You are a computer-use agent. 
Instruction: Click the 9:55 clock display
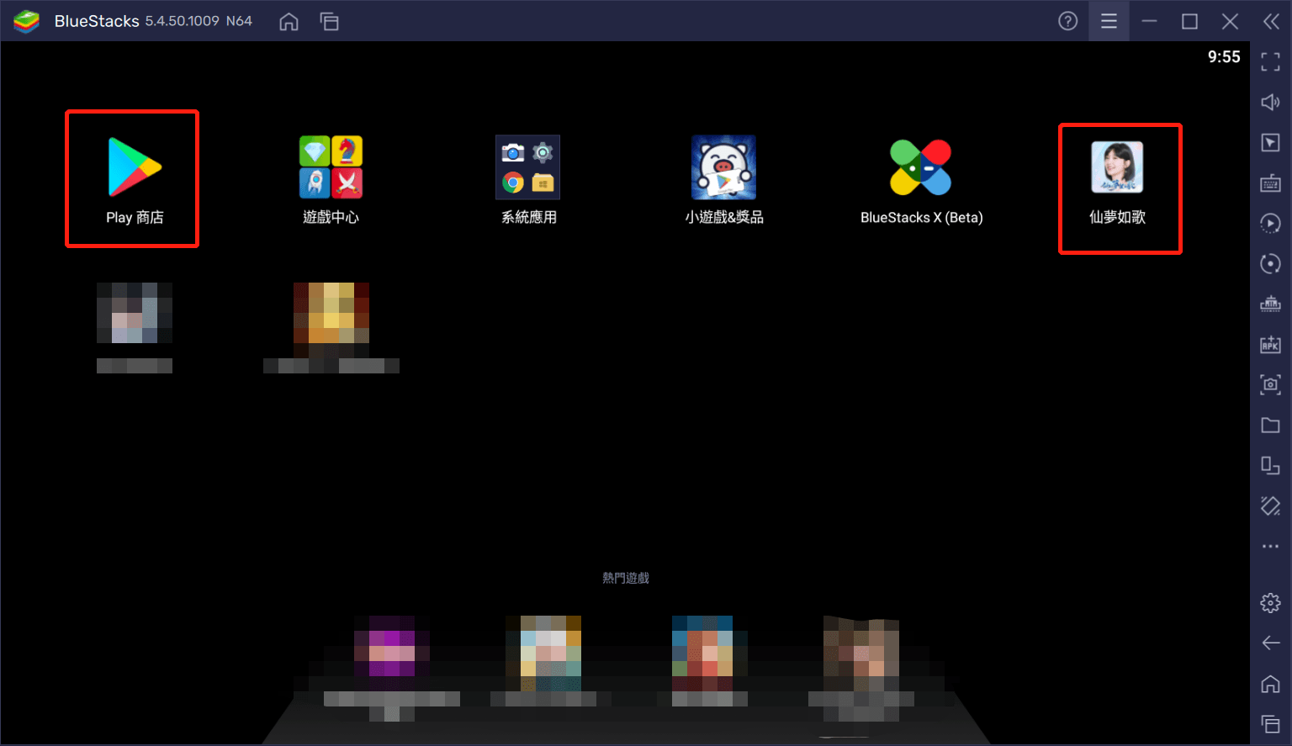(1224, 56)
